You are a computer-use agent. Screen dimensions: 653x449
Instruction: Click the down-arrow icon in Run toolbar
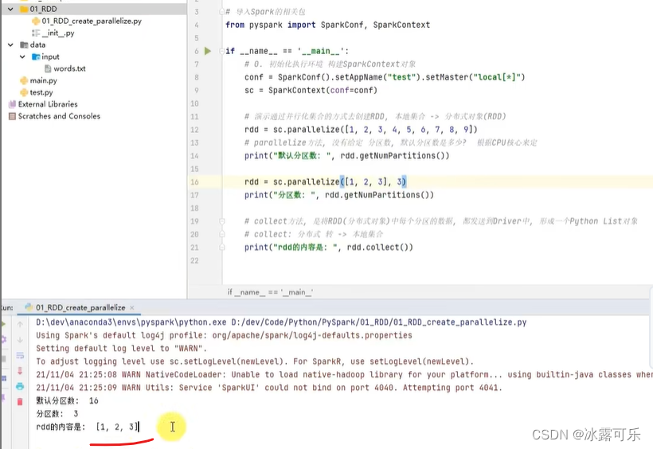20,339
